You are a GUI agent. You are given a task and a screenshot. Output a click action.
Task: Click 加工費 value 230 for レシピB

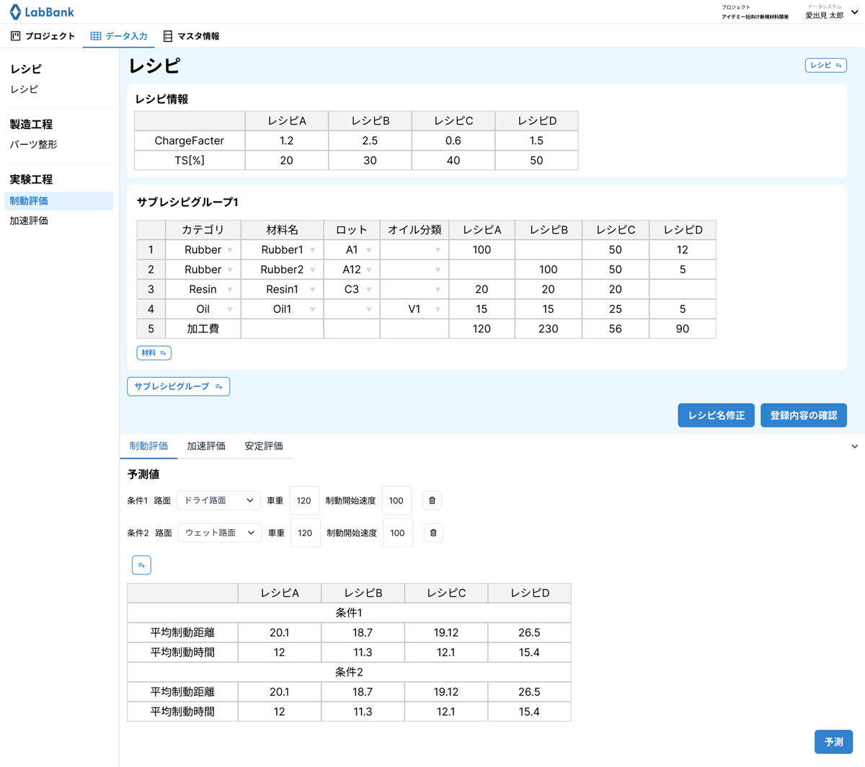click(549, 329)
